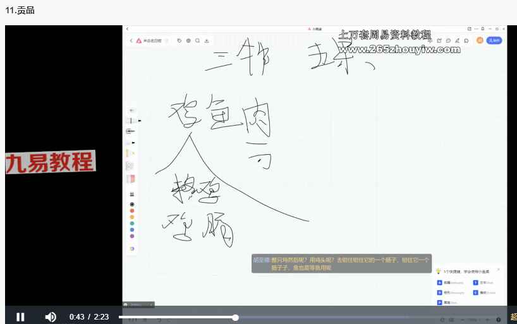Click the laser-pointer icon at top right
This screenshot has width=517, height=324.
tap(458, 40)
